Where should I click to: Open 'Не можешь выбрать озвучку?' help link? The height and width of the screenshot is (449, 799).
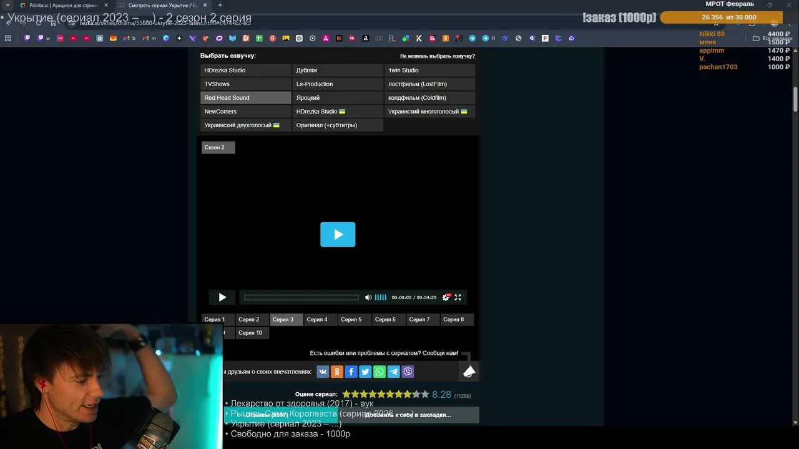[438, 56]
